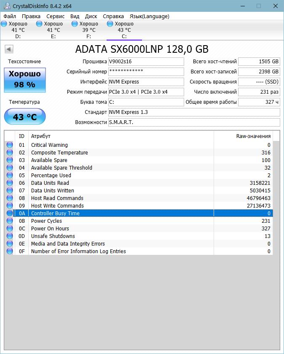Click the Буква тома field C:

146,102
